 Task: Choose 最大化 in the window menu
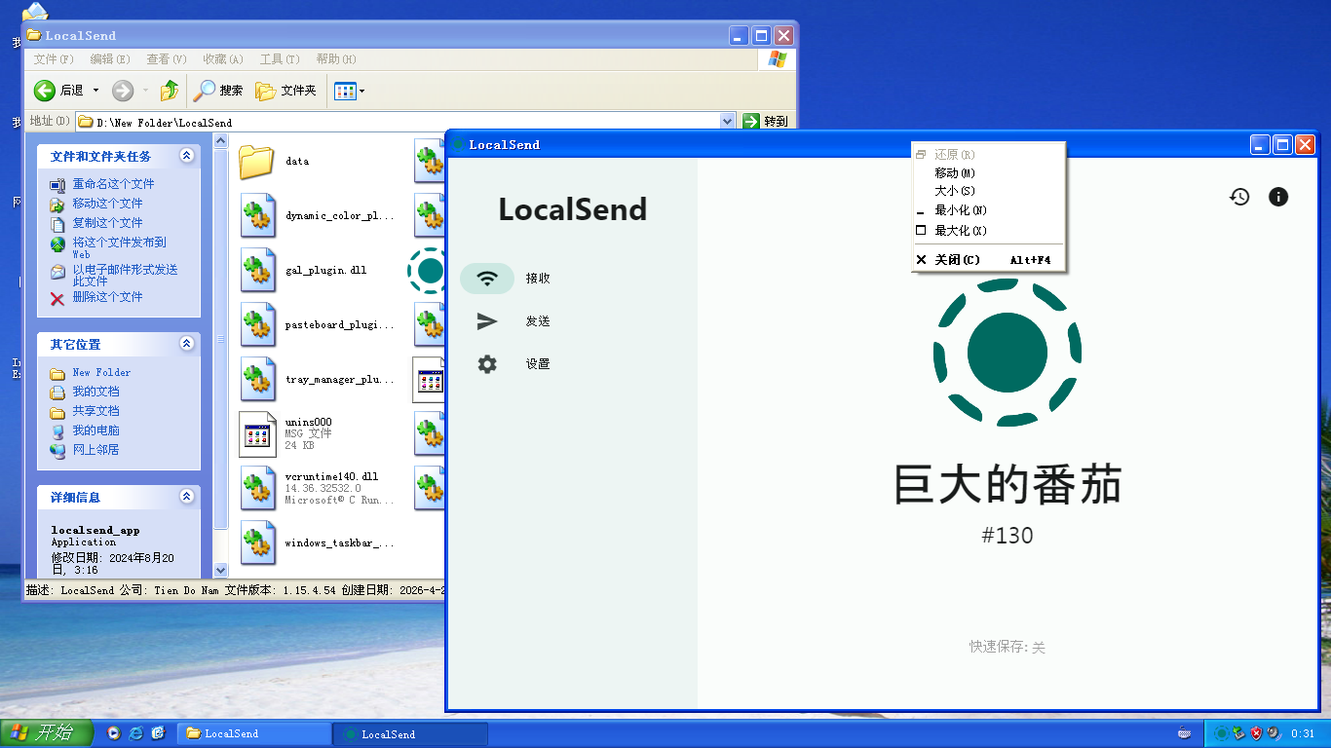[960, 231]
